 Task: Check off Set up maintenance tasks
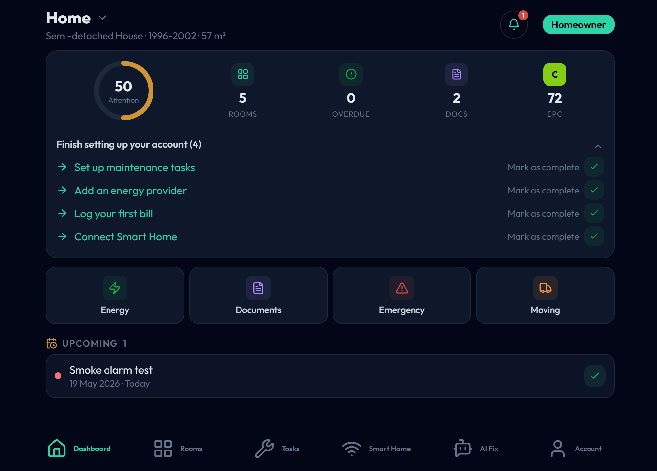coord(594,167)
